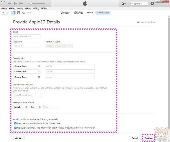
Task: Uncheck News, special offers checkbox
Action: (15, 128)
